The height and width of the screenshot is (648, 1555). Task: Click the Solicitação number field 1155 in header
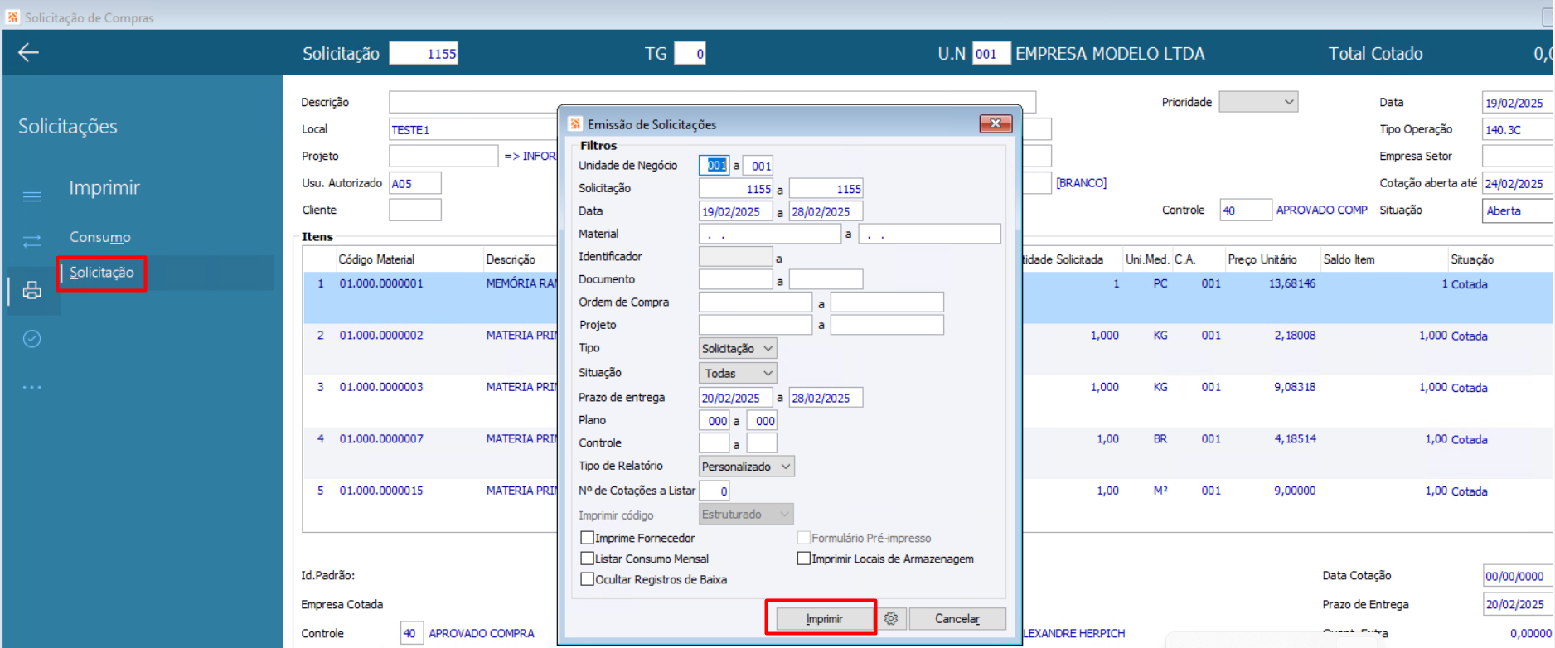coord(424,53)
